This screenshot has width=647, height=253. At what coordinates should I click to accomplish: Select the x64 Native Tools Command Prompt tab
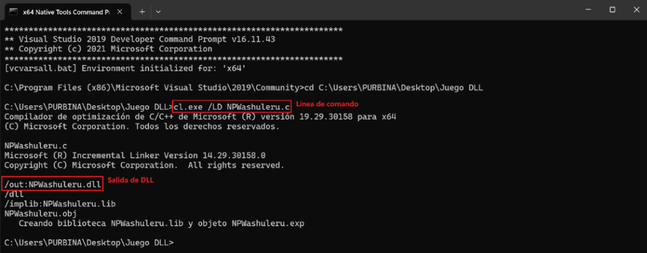63,11
